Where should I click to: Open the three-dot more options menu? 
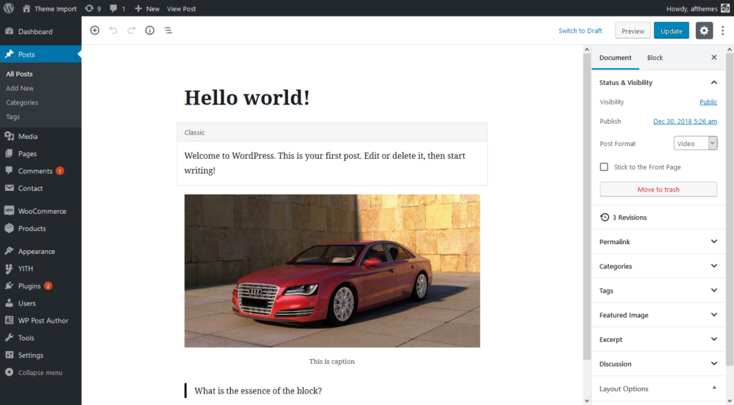[723, 31]
